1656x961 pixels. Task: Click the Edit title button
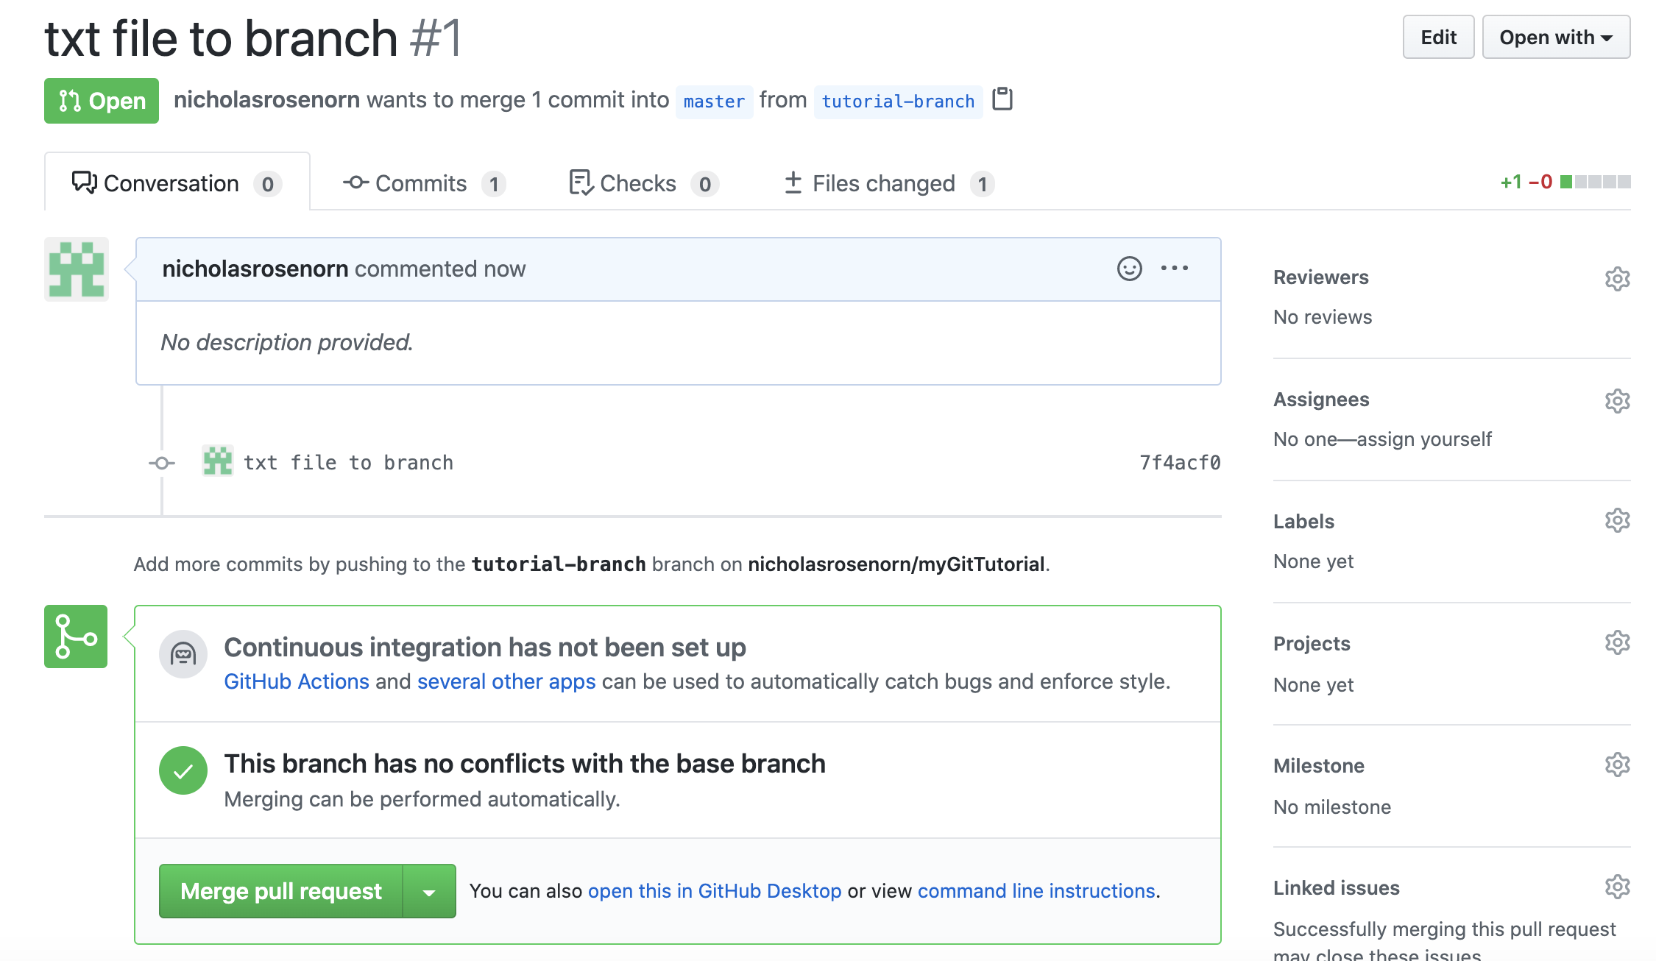pos(1438,38)
